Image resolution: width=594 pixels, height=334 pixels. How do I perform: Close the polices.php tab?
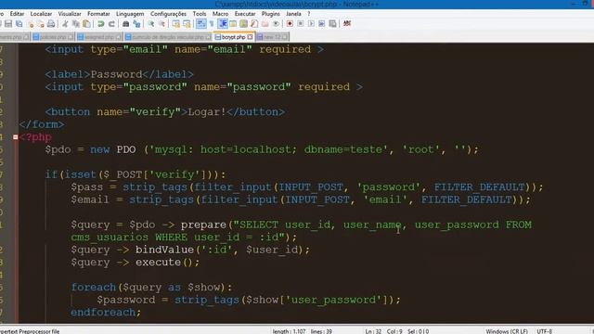tap(71, 37)
